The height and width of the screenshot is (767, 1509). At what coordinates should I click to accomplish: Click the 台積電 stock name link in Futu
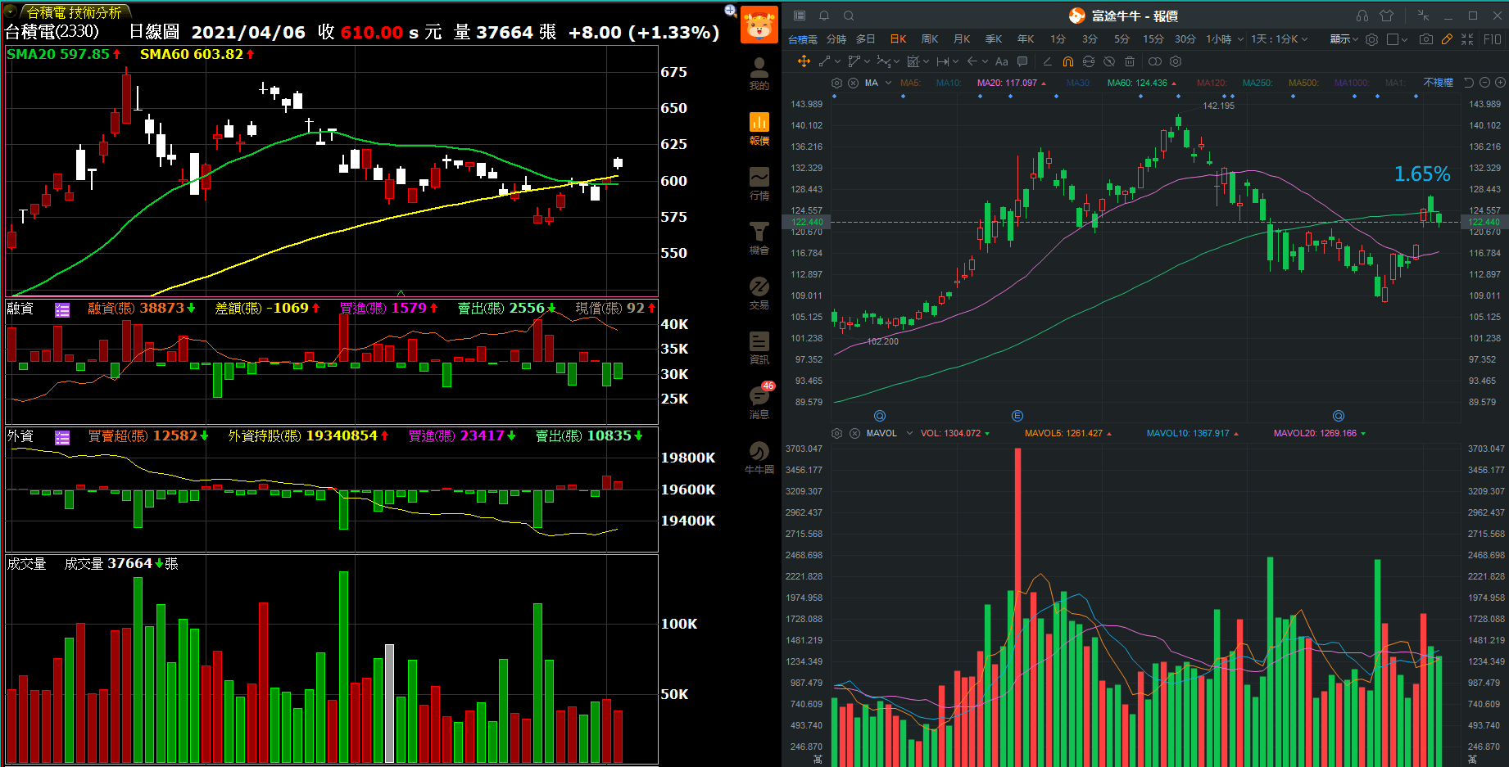(x=802, y=39)
